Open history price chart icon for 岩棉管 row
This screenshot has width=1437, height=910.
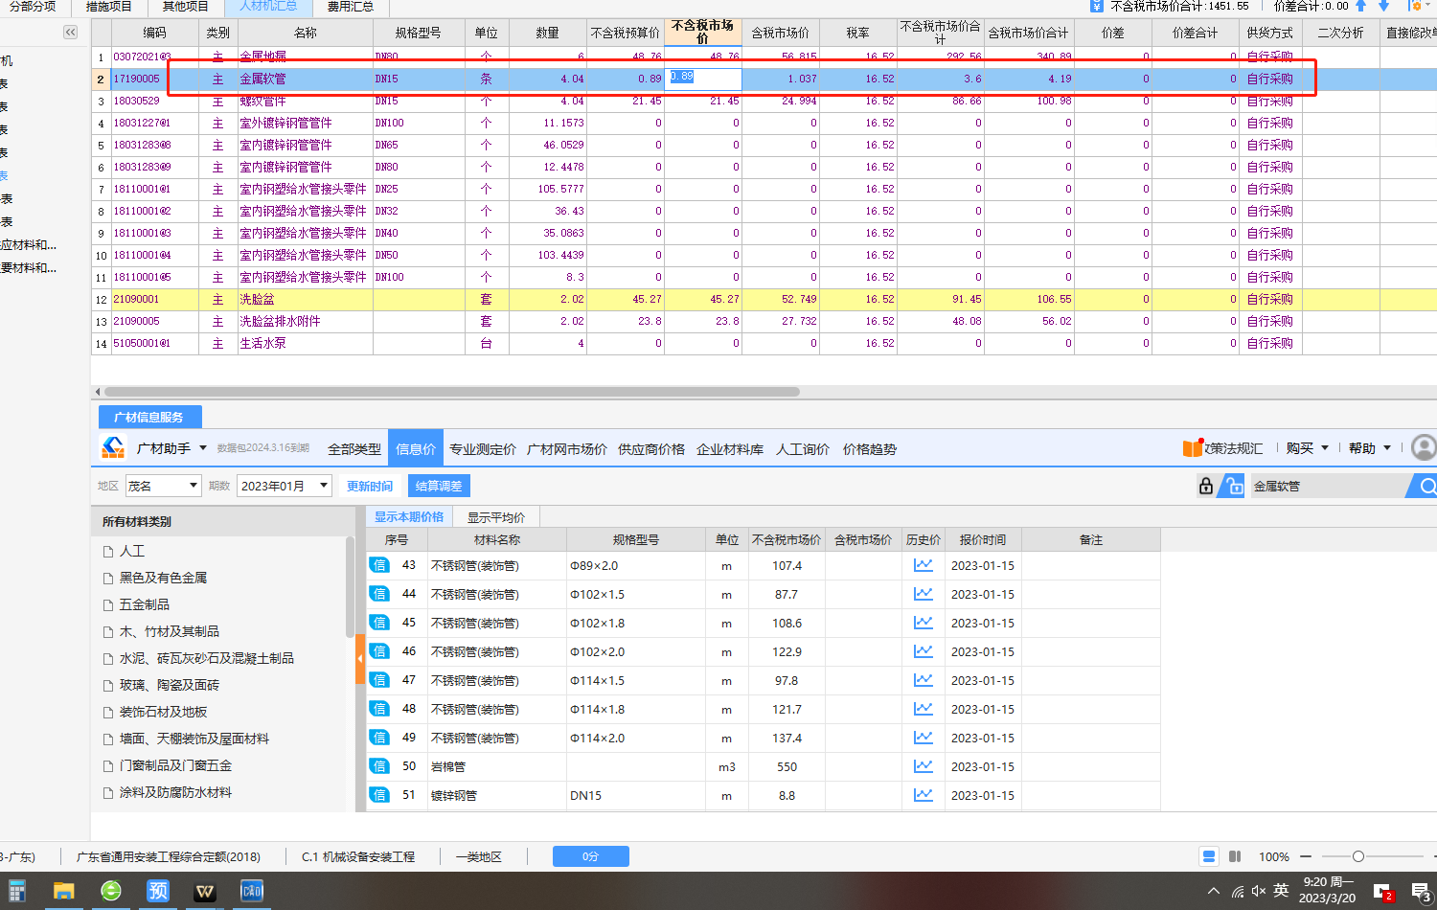923,766
